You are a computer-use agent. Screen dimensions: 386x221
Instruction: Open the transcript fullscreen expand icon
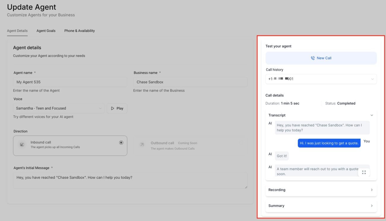coord(364,172)
